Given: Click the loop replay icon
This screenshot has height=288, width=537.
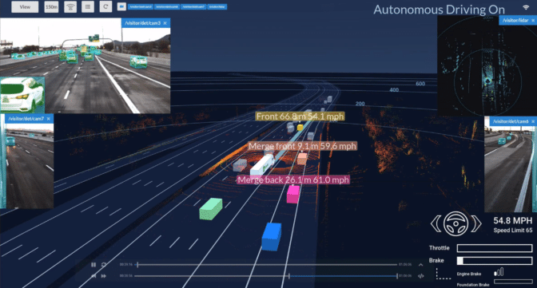Looking at the screenshot, I should (104, 265).
